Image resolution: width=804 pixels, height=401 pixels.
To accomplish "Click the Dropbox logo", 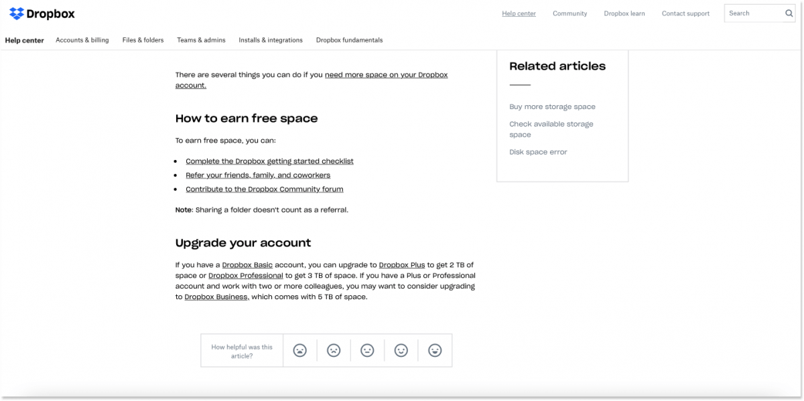I will pyautogui.click(x=42, y=13).
